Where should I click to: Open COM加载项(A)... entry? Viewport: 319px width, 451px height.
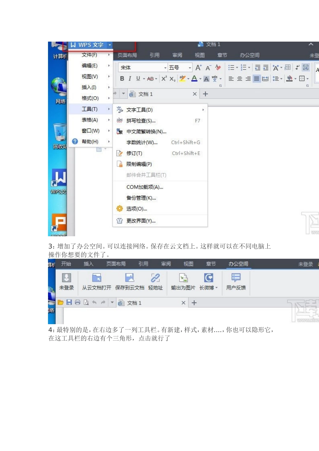(160, 187)
